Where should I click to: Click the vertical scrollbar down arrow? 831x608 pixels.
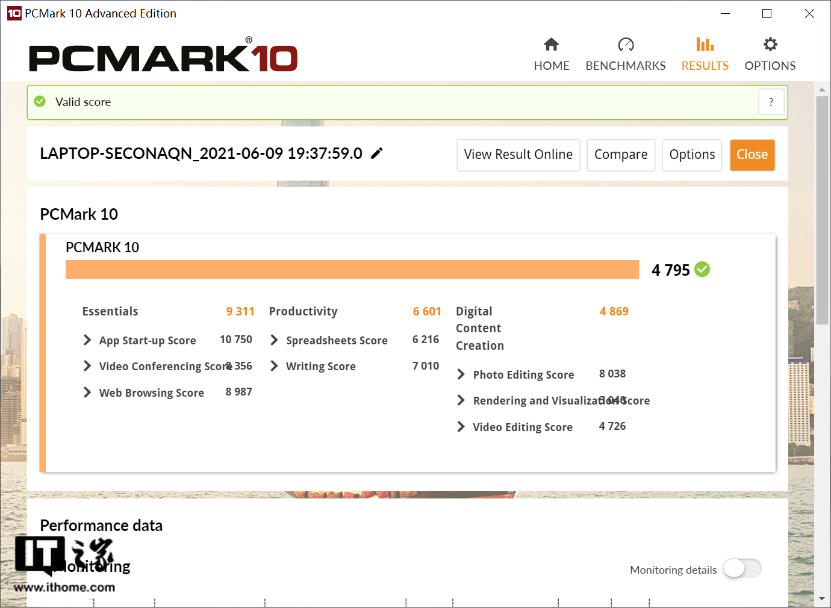[x=822, y=599]
